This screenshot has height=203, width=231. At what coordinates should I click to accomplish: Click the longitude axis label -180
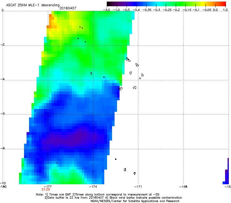[3, 187]
